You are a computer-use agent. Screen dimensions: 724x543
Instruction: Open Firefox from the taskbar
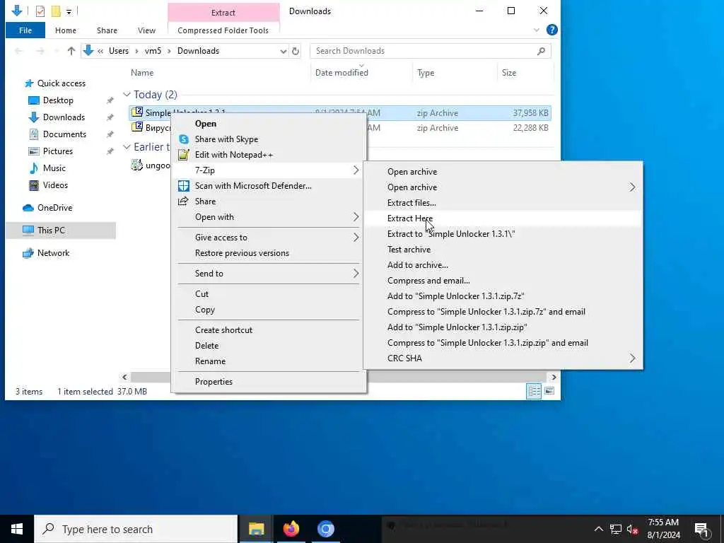(291, 529)
